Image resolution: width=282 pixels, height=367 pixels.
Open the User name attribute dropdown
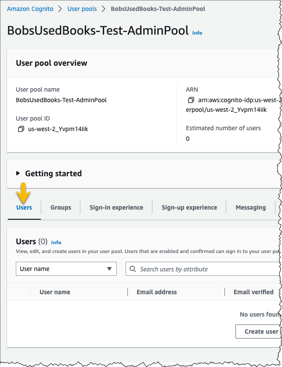pos(66,269)
